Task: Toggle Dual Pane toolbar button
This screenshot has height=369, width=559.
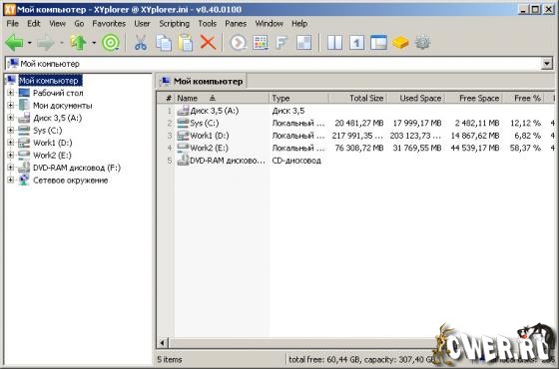Action: pyautogui.click(x=334, y=43)
